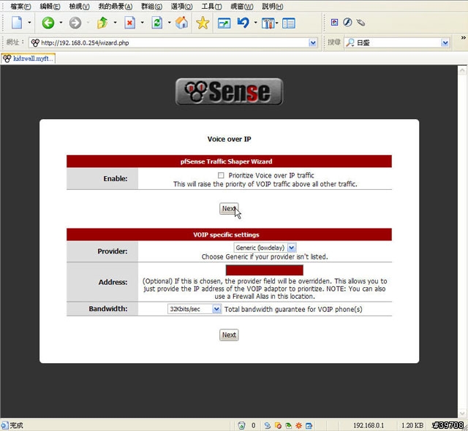
Task: Click the recycle bin icon in status bar
Action: tap(241, 425)
